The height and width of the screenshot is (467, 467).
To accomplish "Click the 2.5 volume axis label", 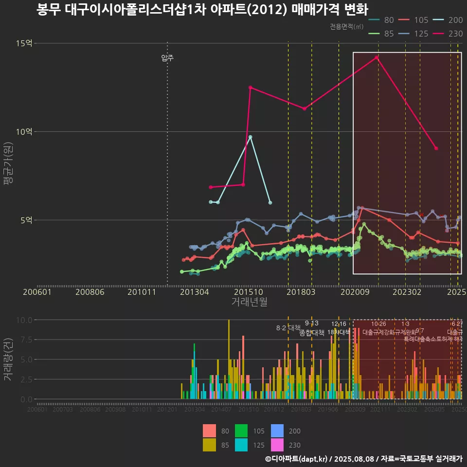I will pyautogui.click(x=26, y=379).
